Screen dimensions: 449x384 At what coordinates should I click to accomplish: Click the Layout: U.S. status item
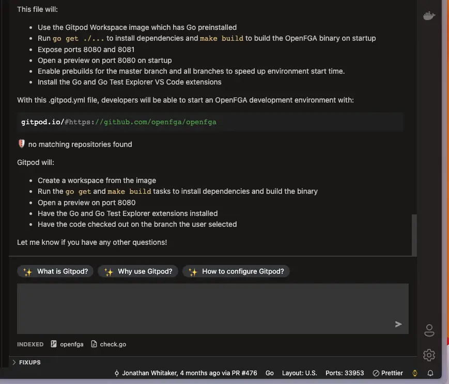pos(299,373)
